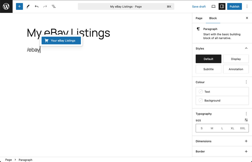The image size is (252, 162).
Task: Pick a Text colour
Action: [222, 92]
